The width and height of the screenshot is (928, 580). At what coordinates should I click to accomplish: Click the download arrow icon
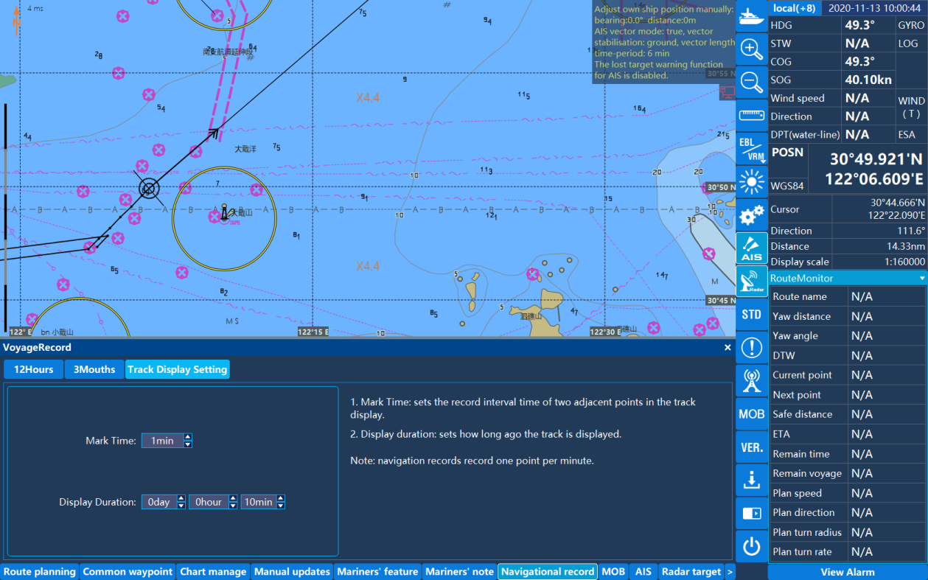click(x=751, y=480)
